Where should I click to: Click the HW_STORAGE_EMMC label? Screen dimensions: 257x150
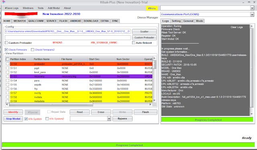coord(104,43)
